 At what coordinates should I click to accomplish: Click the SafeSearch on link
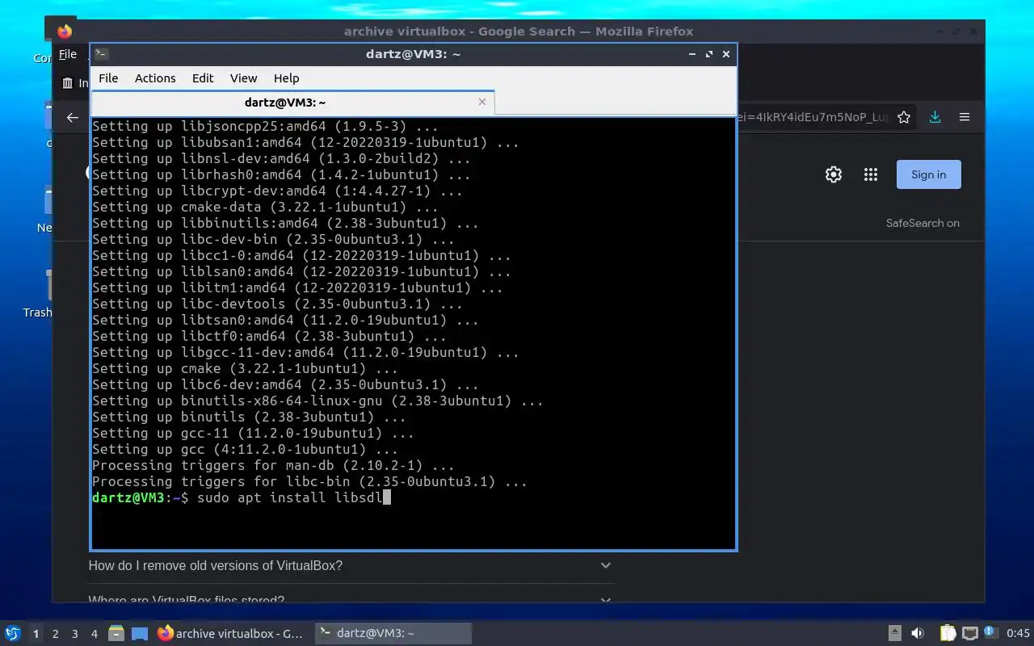pos(923,224)
